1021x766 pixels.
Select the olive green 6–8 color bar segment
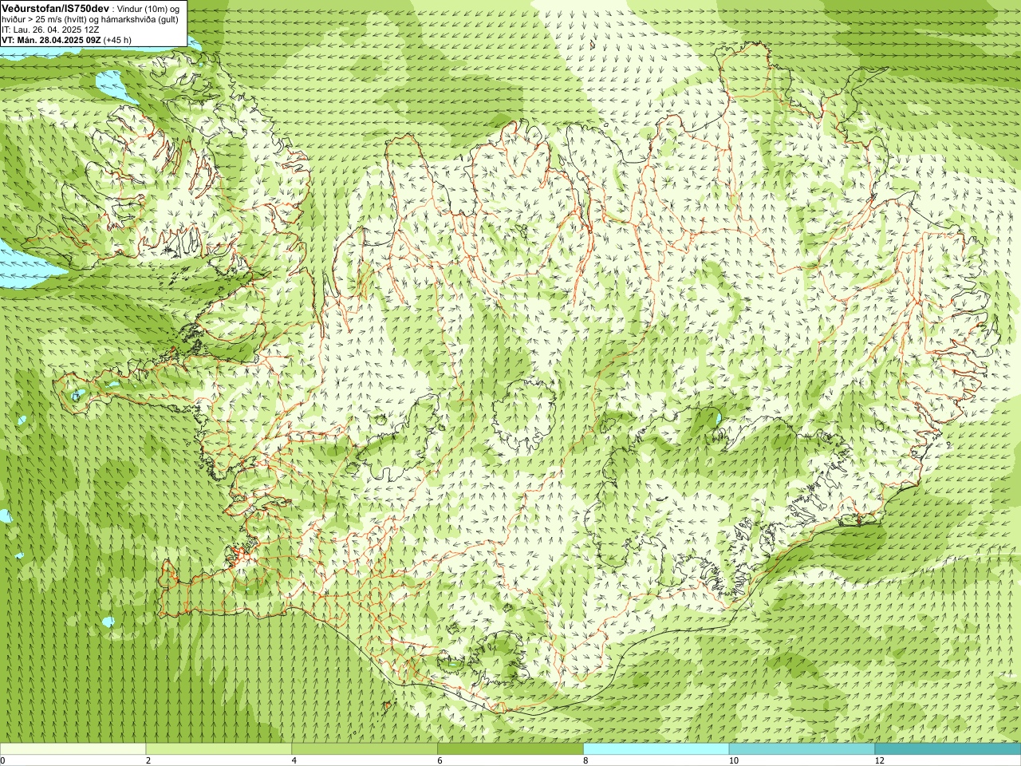[x=510, y=748]
